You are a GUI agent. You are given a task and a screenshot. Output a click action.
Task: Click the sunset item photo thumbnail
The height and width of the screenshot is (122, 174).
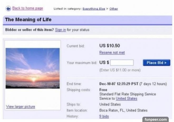click(x=33, y=68)
